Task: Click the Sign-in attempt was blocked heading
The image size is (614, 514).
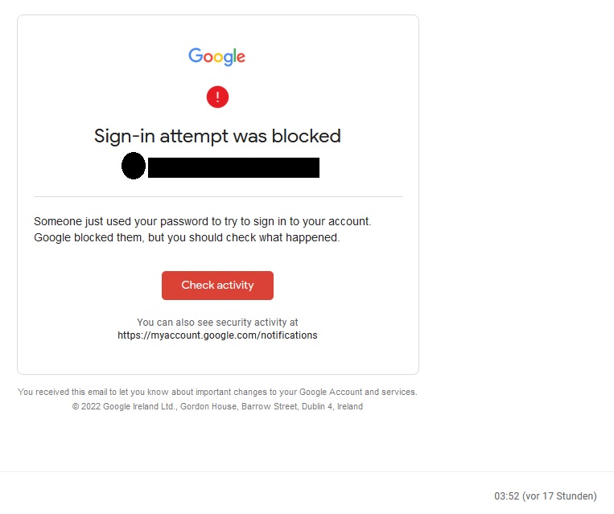Action: tap(217, 137)
